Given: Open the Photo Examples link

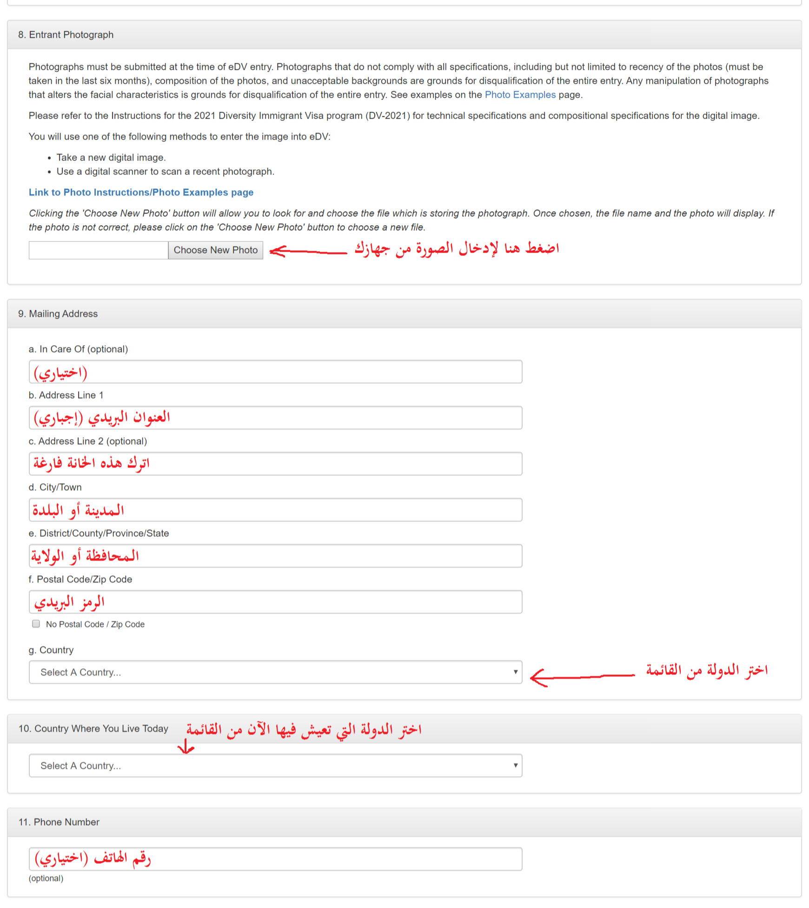Looking at the screenshot, I should click(x=520, y=95).
